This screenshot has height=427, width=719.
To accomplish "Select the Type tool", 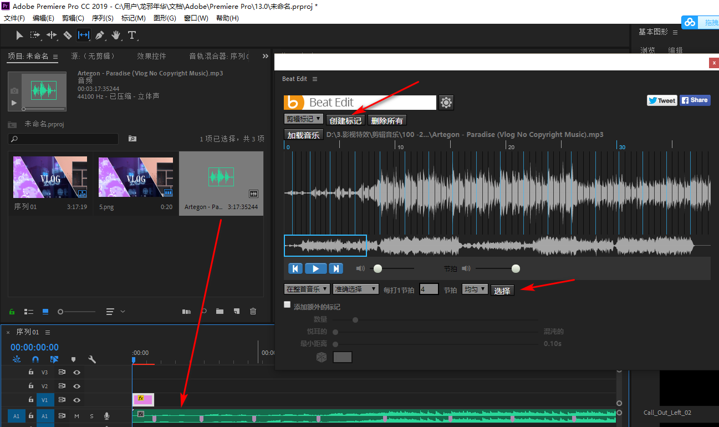I will (132, 35).
